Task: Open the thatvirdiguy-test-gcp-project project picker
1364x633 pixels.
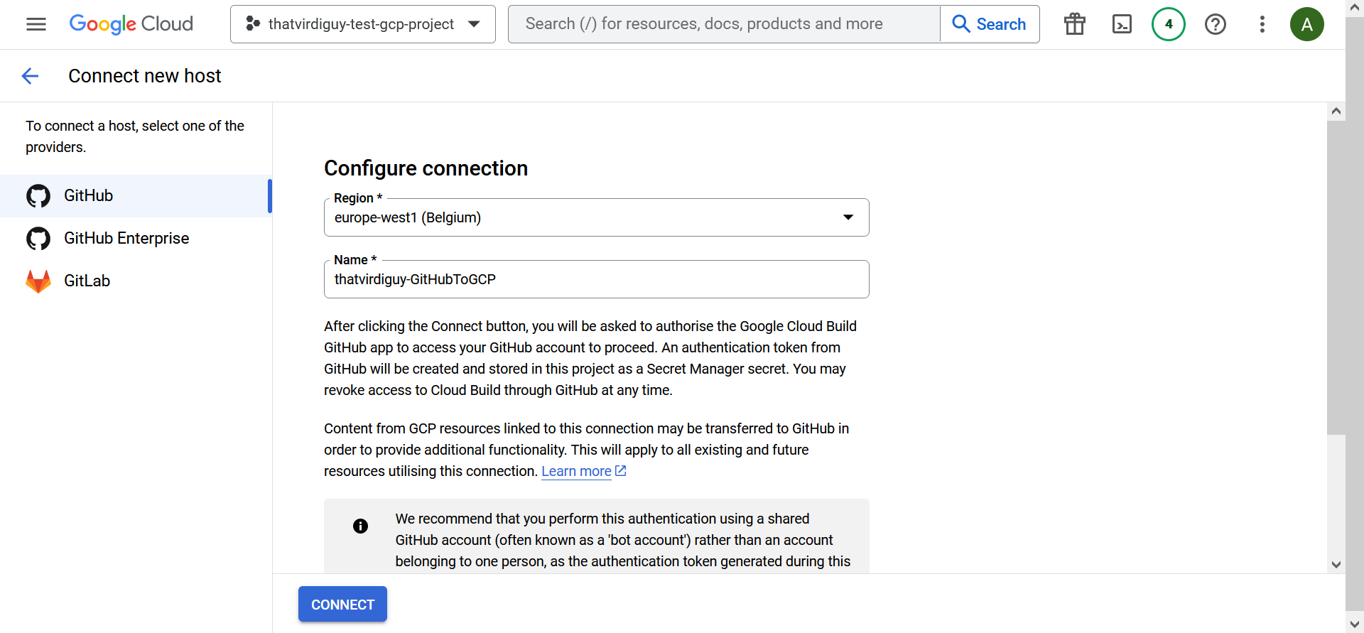Action: pos(363,24)
